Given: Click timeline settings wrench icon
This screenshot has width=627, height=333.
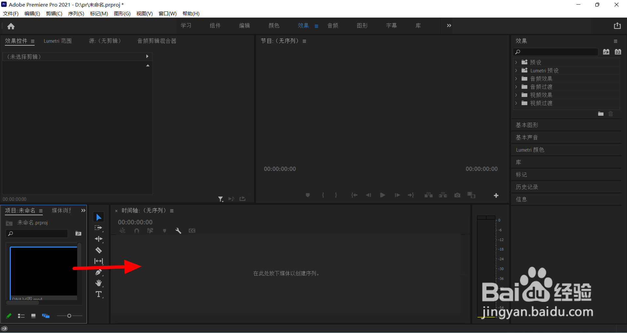Looking at the screenshot, I should pos(178,231).
